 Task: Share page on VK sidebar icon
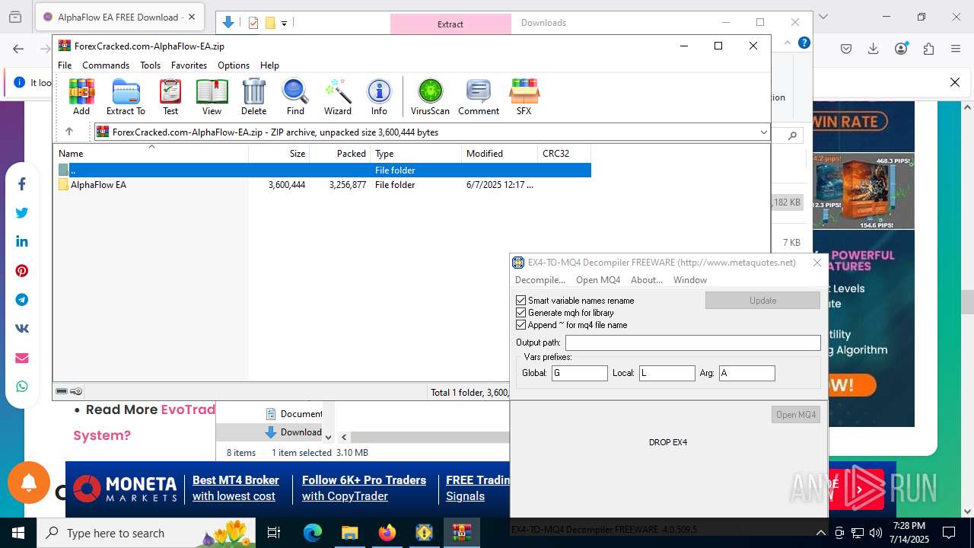tap(22, 329)
